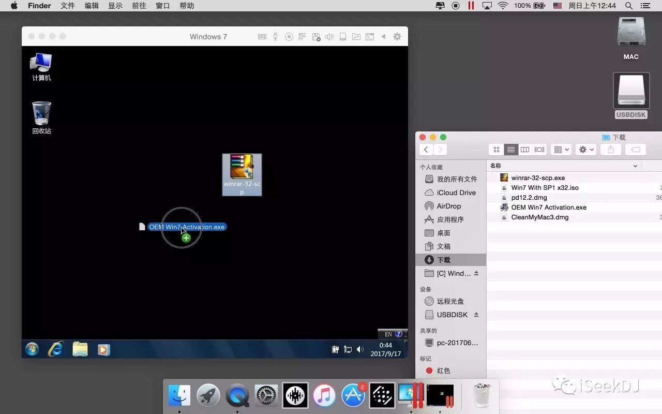The image size is (662, 414).
Task: Select 桌面 in Finder sidebar
Action: coord(451,233)
